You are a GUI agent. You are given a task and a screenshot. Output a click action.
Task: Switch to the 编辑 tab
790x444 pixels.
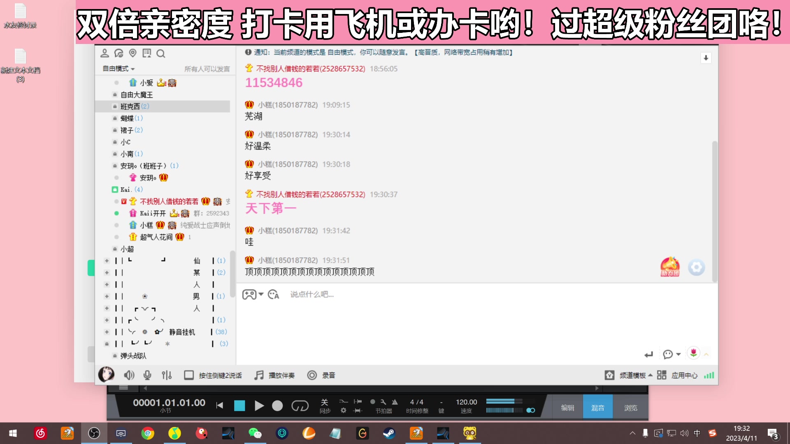point(567,407)
